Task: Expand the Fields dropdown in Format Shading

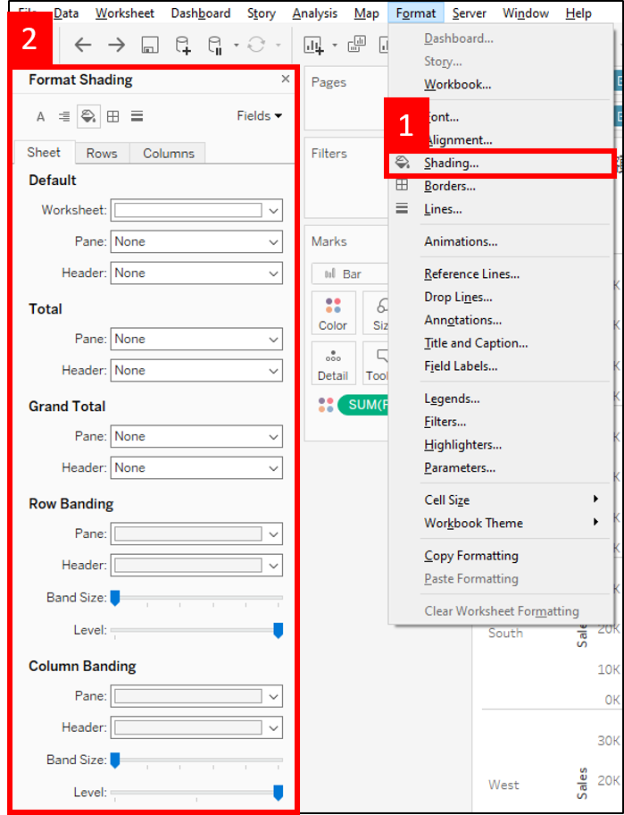Action: [260, 116]
